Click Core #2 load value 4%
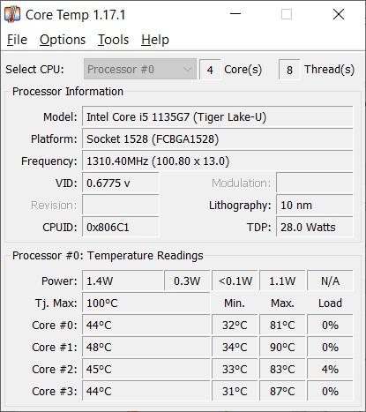Screen dimensions: 366x412 [x=330, y=370]
